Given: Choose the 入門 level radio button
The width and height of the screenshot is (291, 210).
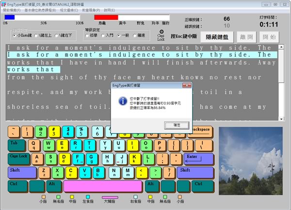Looking at the screenshot, I should (x=107, y=35).
